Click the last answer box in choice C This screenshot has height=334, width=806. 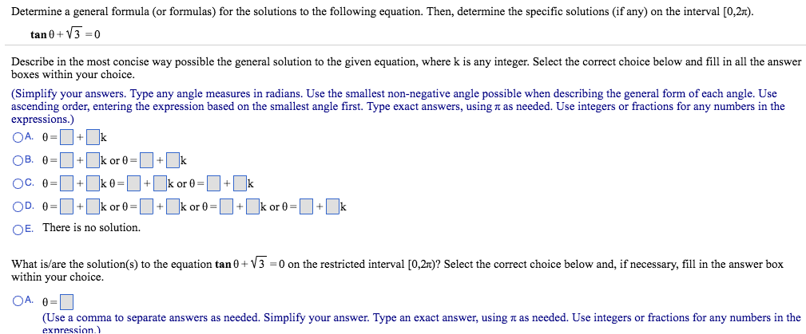(240, 184)
